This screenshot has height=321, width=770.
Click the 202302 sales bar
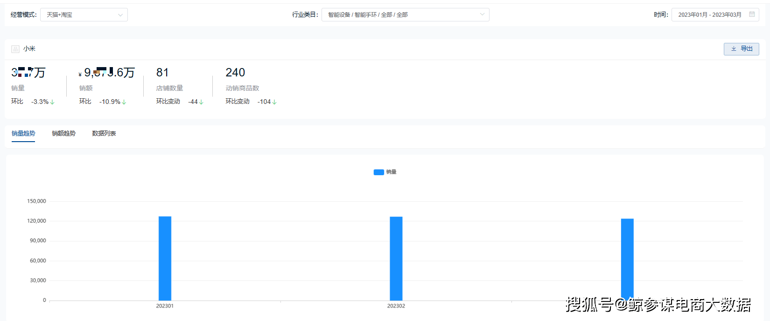click(396, 259)
